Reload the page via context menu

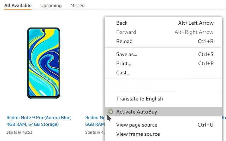coord(124,41)
